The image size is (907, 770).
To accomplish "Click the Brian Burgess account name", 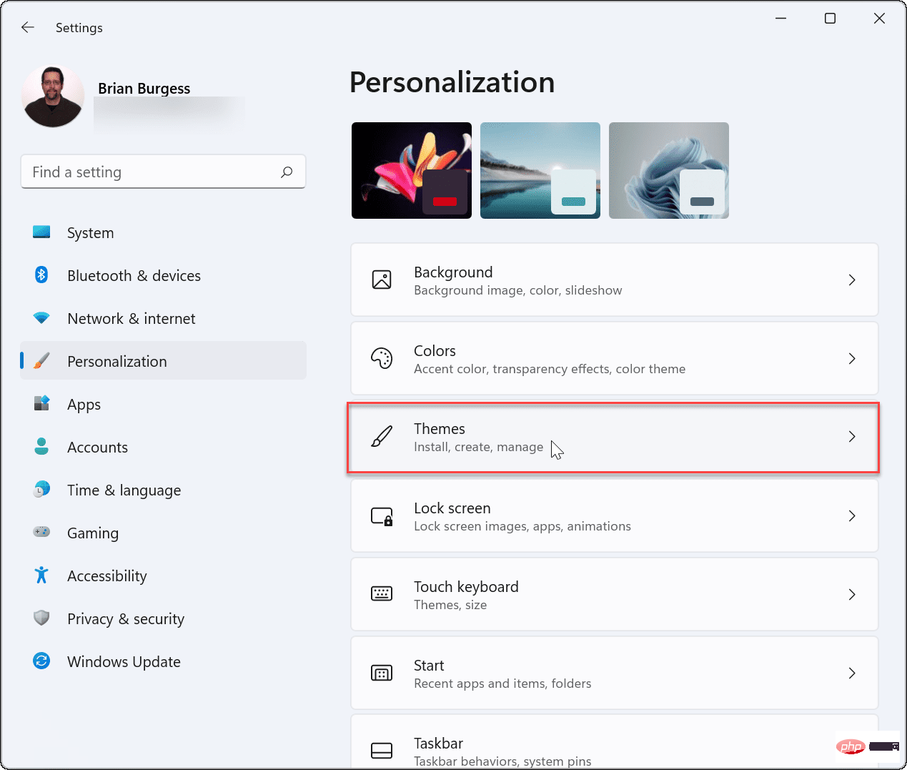I will pos(144,89).
